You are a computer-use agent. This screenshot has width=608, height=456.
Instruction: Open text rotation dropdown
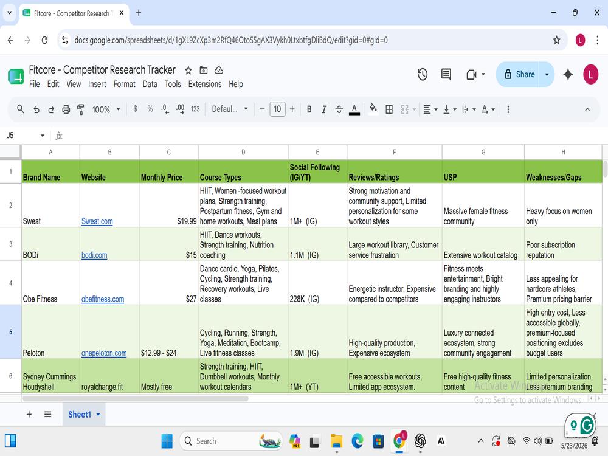[488, 109]
